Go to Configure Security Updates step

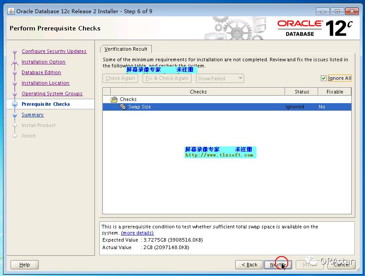click(x=54, y=51)
